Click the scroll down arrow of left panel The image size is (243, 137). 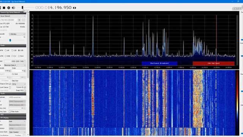[28, 135]
